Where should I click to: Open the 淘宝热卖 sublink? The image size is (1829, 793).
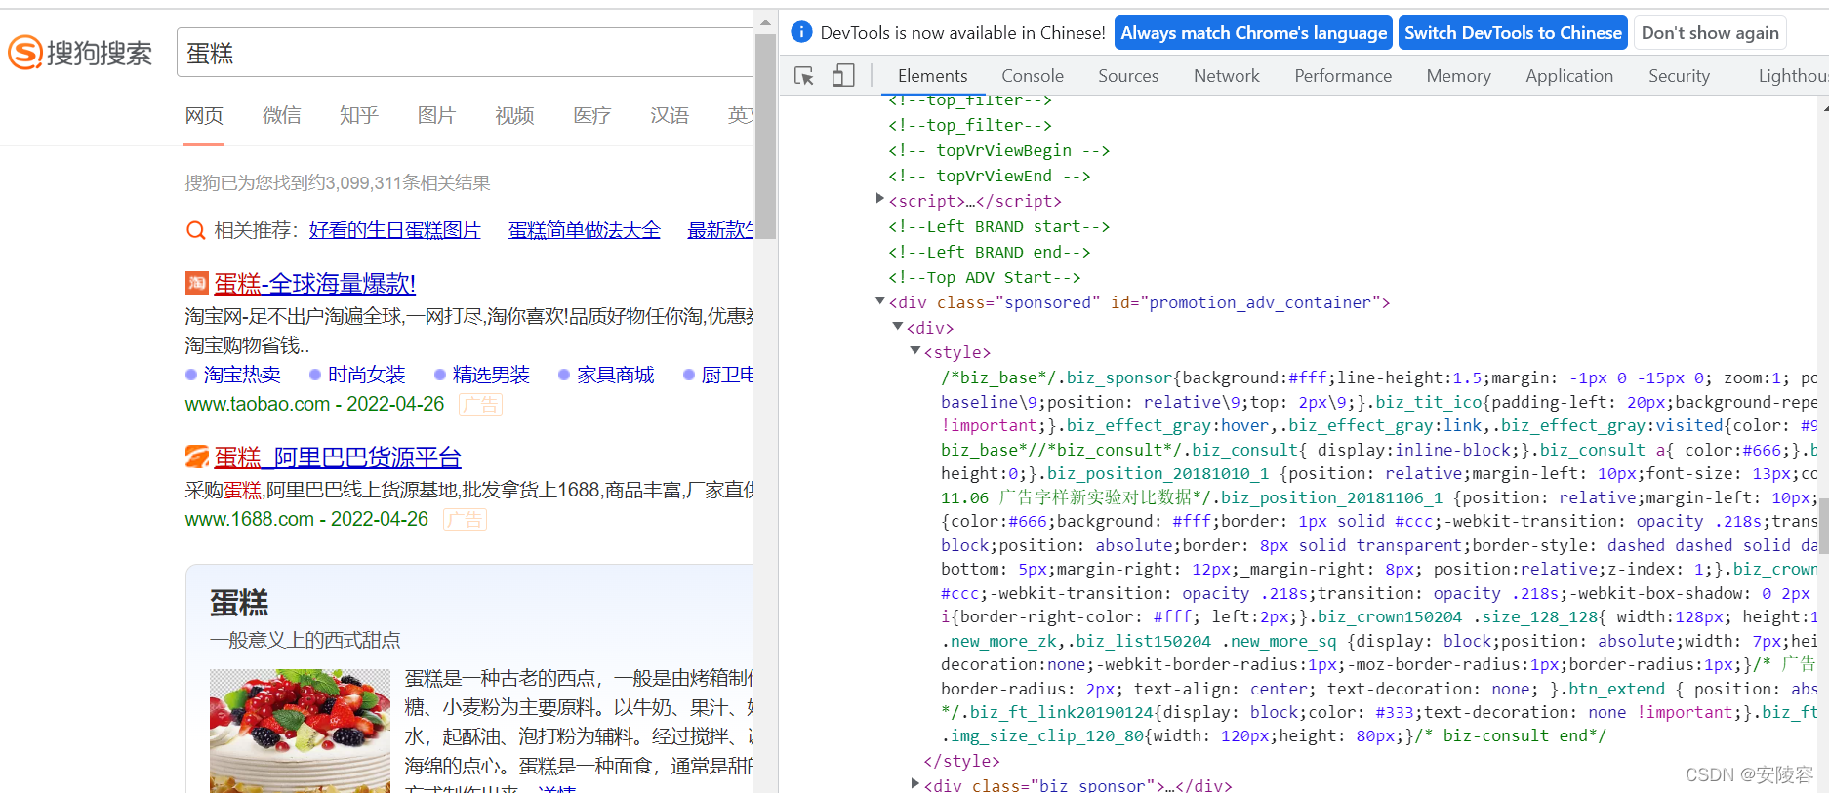click(x=242, y=375)
